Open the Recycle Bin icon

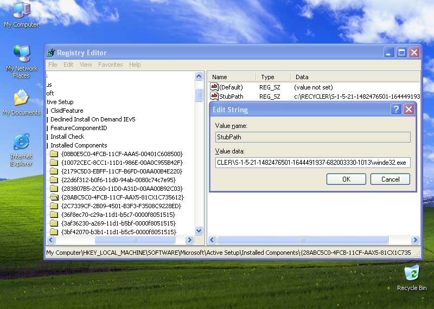pyautogui.click(x=412, y=278)
